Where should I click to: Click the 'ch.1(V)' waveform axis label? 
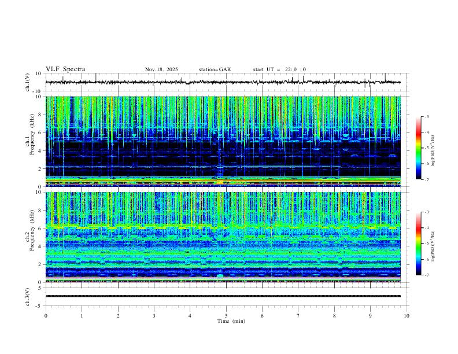point(27,82)
